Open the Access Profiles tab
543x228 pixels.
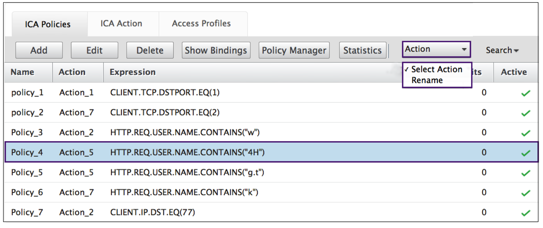click(x=201, y=23)
